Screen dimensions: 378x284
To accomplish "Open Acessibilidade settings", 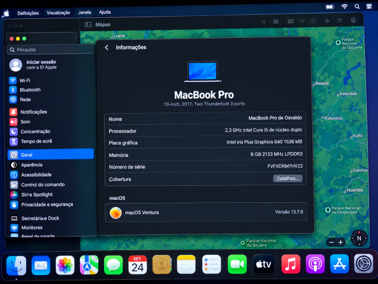I will pyautogui.click(x=31, y=175).
